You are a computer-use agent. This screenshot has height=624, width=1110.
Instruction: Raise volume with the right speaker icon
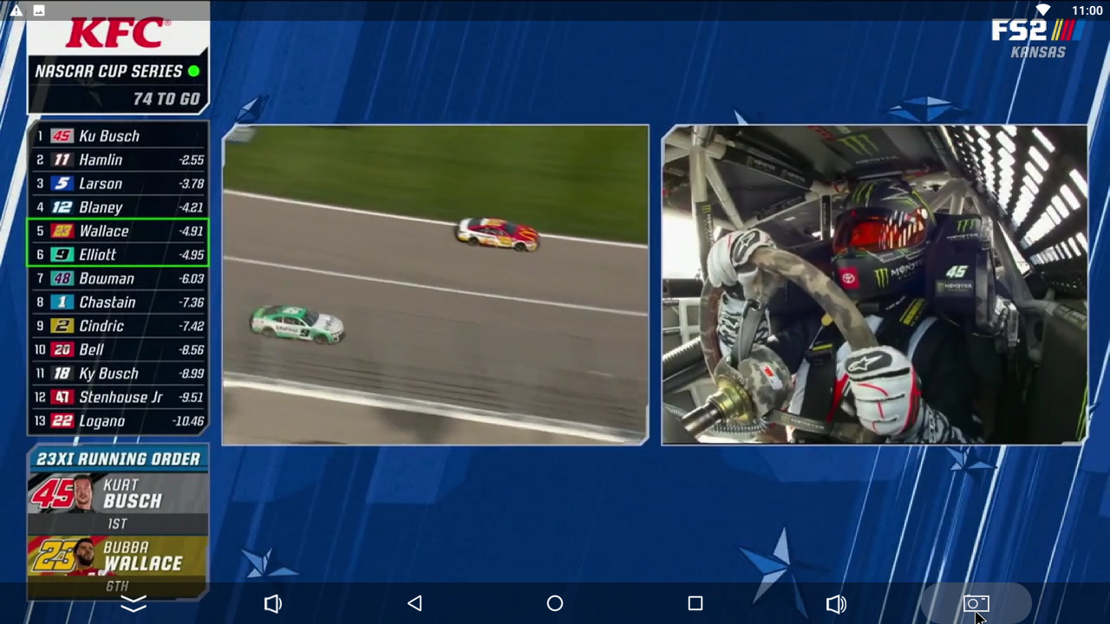[x=836, y=603]
